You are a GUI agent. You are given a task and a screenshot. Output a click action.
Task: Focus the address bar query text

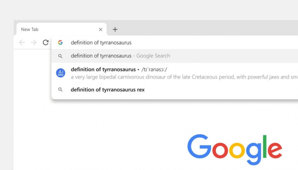101,43
